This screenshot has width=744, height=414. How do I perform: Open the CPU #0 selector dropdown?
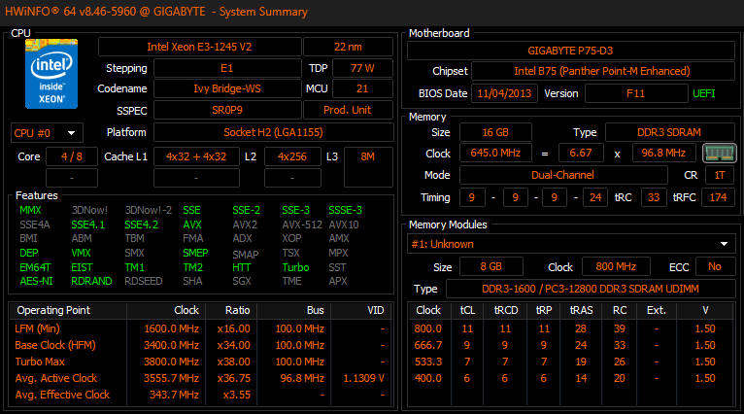(x=47, y=133)
